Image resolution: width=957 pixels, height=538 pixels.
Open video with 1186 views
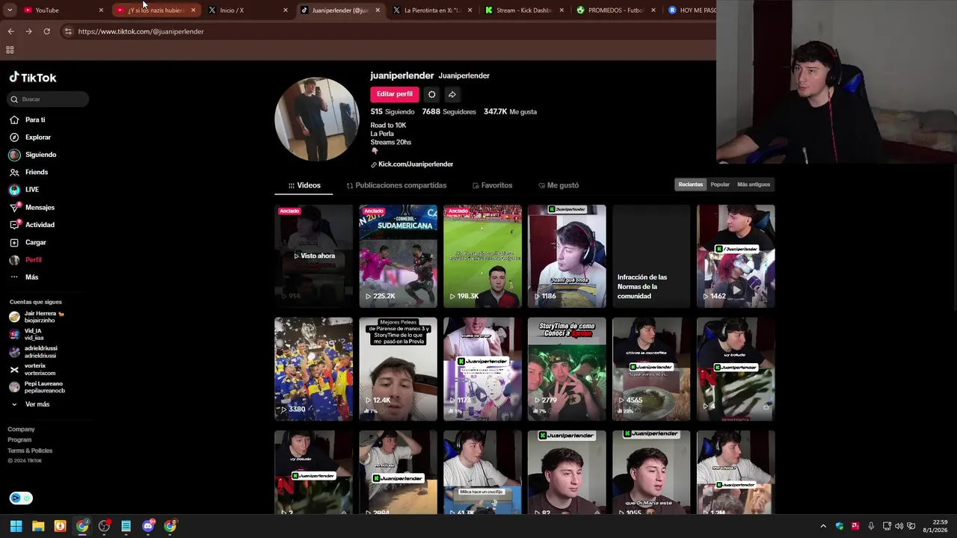(x=567, y=256)
